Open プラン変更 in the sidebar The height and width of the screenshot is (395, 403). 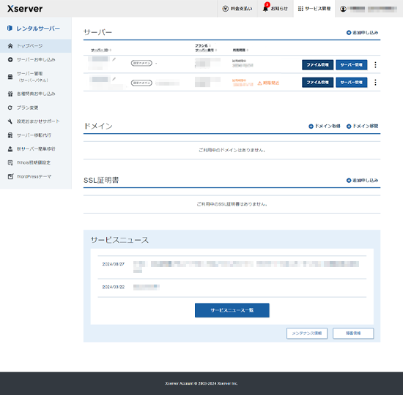pyautogui.click(x=36, y=108)
